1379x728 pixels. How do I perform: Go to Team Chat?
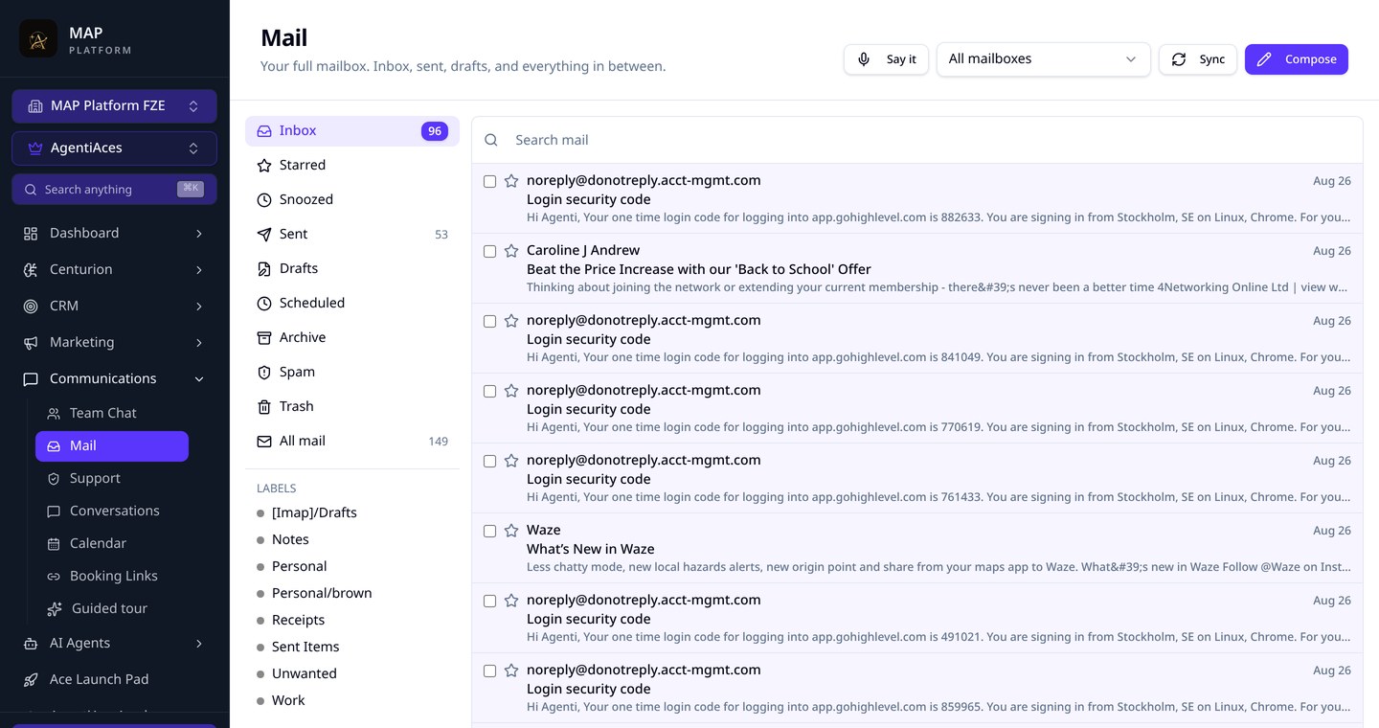click(x=112, y=414)
